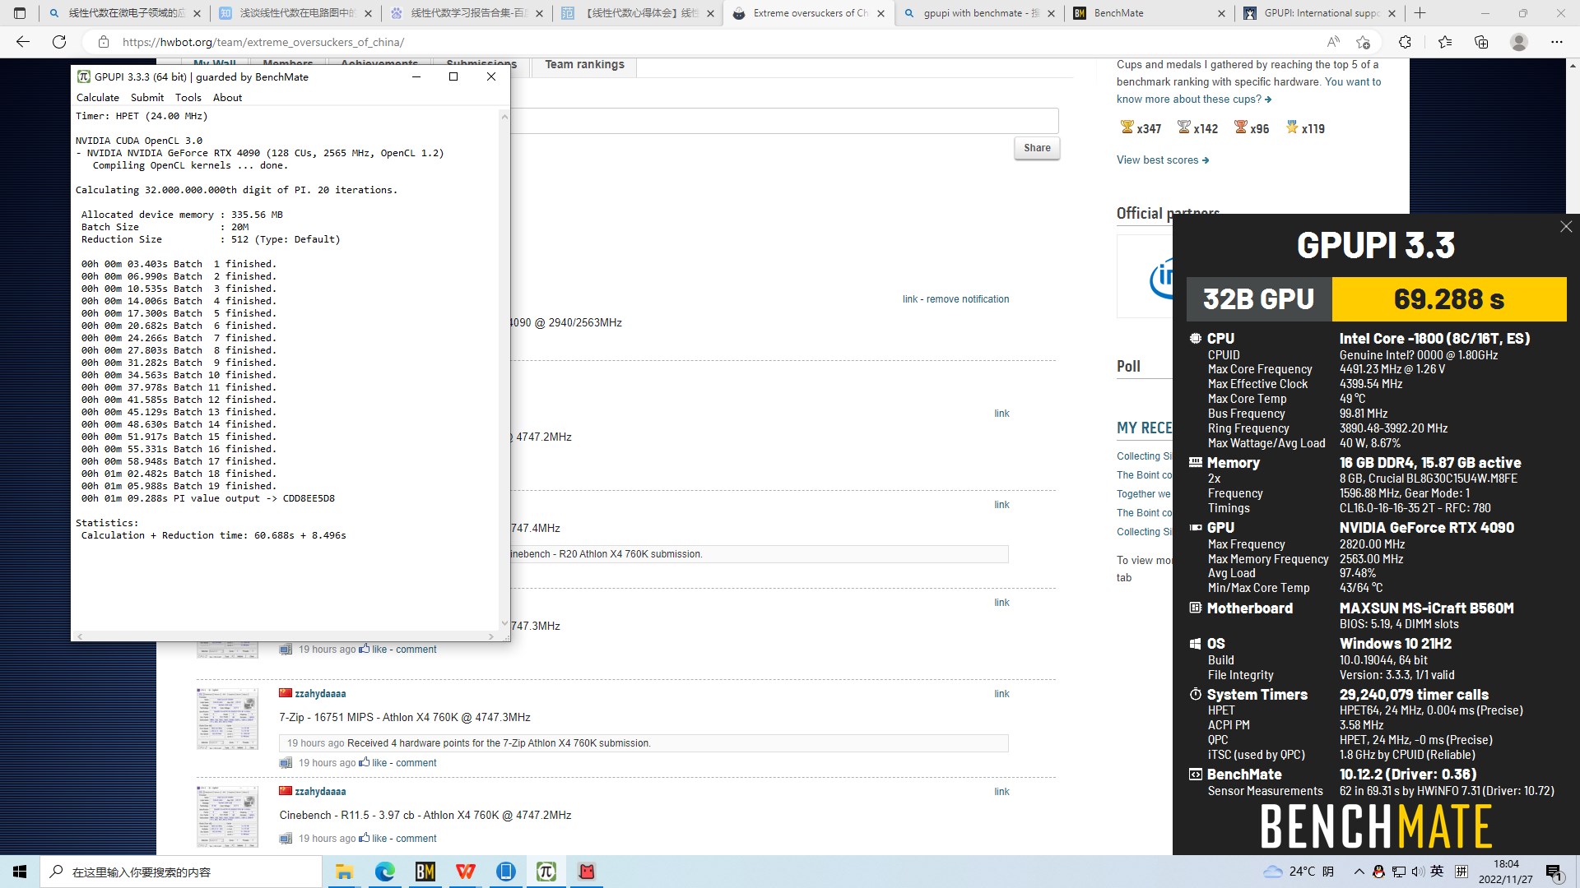Switch to the GPUPI: International support browser tab
1580x888 pixels.
pos(1320,13)
